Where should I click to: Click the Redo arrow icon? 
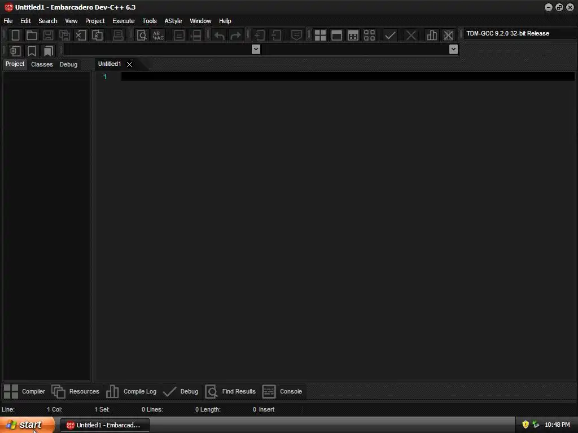(x=235, y=36)
